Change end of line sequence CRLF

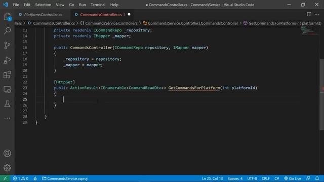265,178
